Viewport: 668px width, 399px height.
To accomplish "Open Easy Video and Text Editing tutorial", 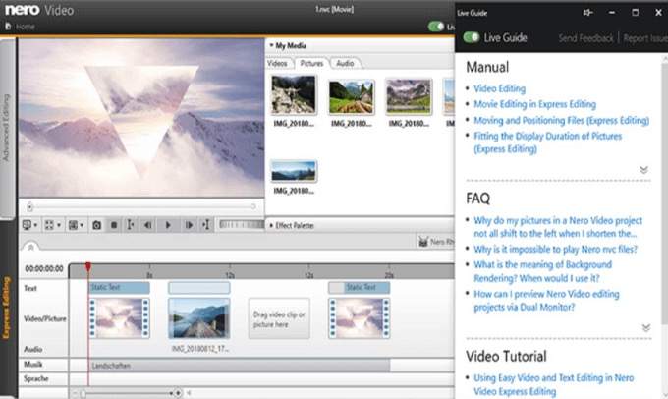I will (x=554, y=384).
